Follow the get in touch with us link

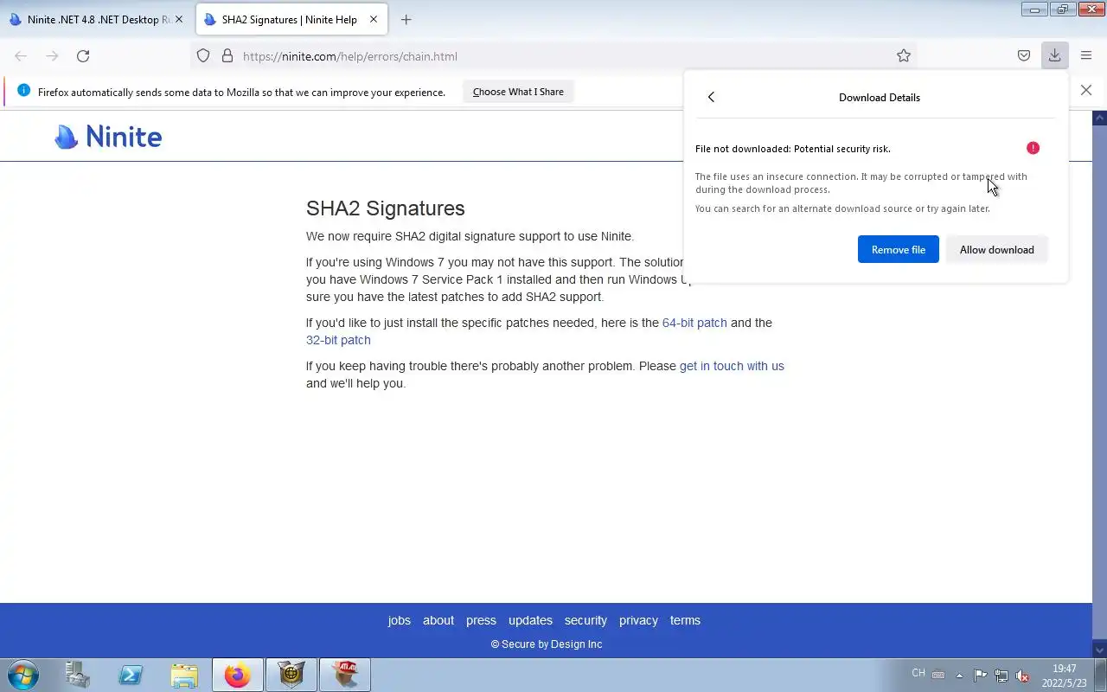coord(732,366)
